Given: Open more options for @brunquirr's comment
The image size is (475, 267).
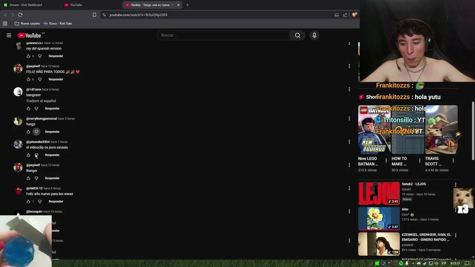Looking at the screenshot, I should (349, 211).
